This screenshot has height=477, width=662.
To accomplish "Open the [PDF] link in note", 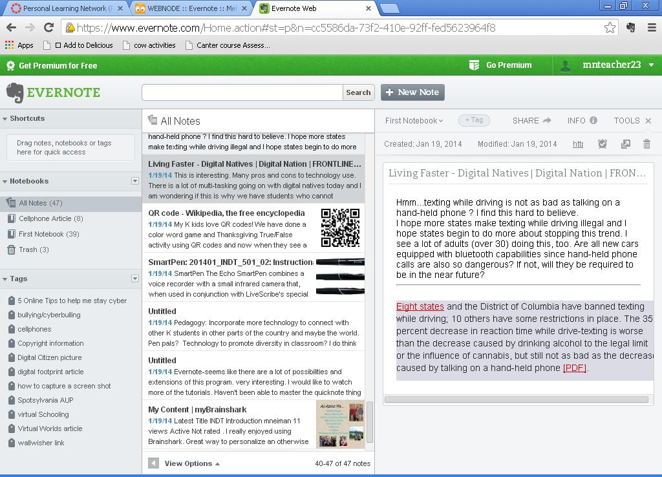I will 575,368.
